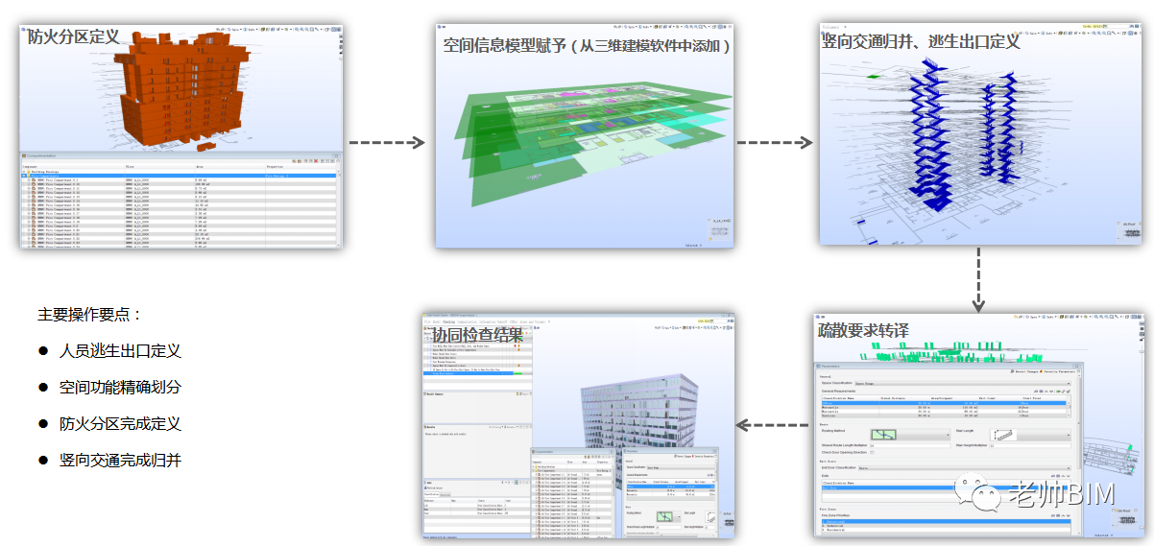Select highlighted row in Fire Zone Priorities
The width and height of the screenshot is (1154, 546).
click(946, 522)
